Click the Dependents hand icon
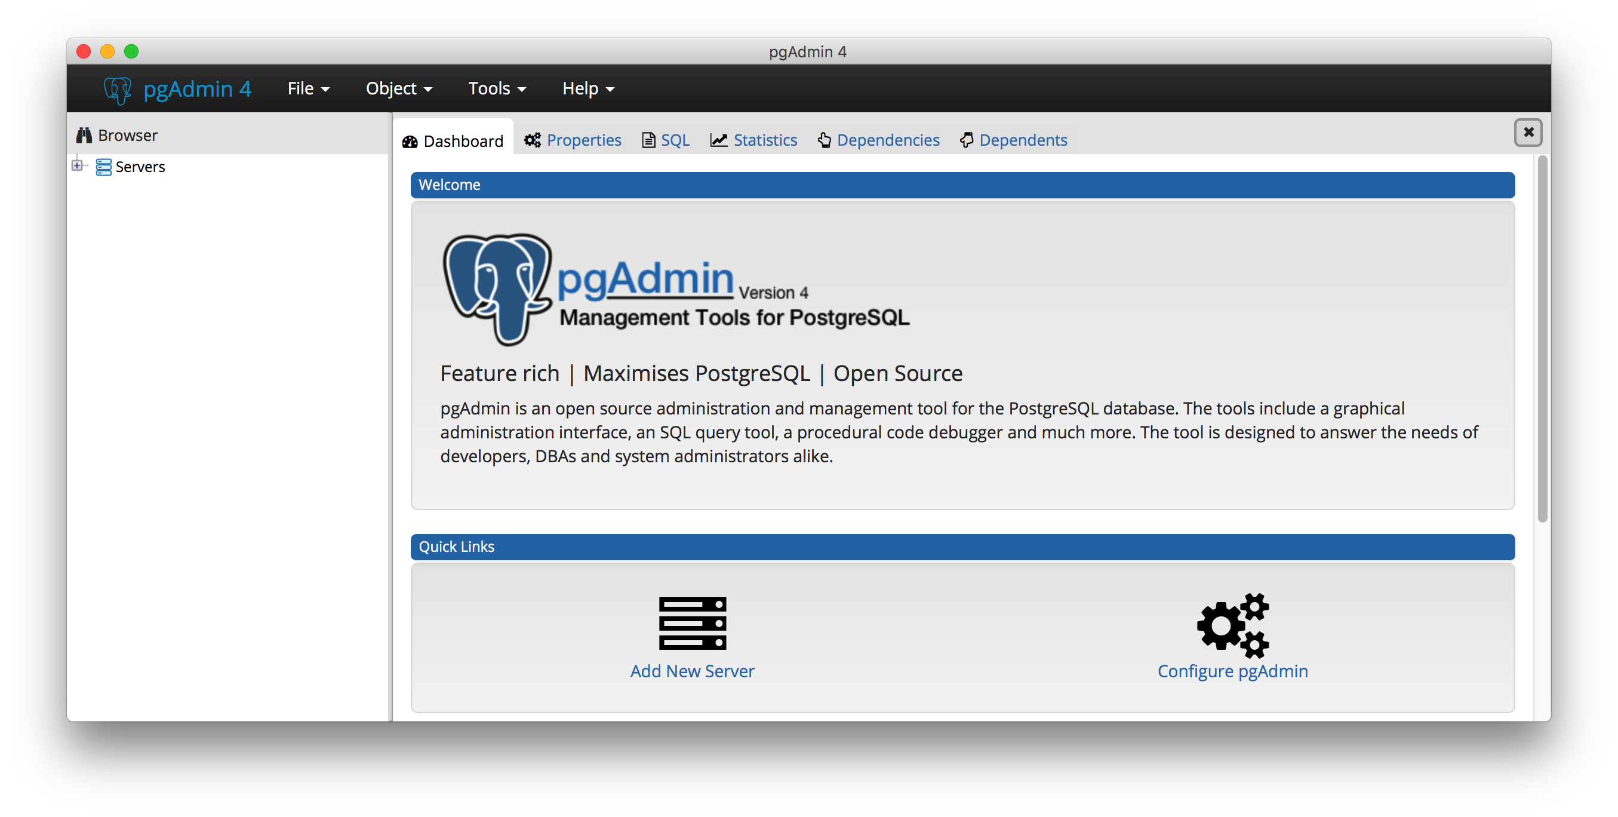This screenshot has height=817, width=1618. coord(967,140)
